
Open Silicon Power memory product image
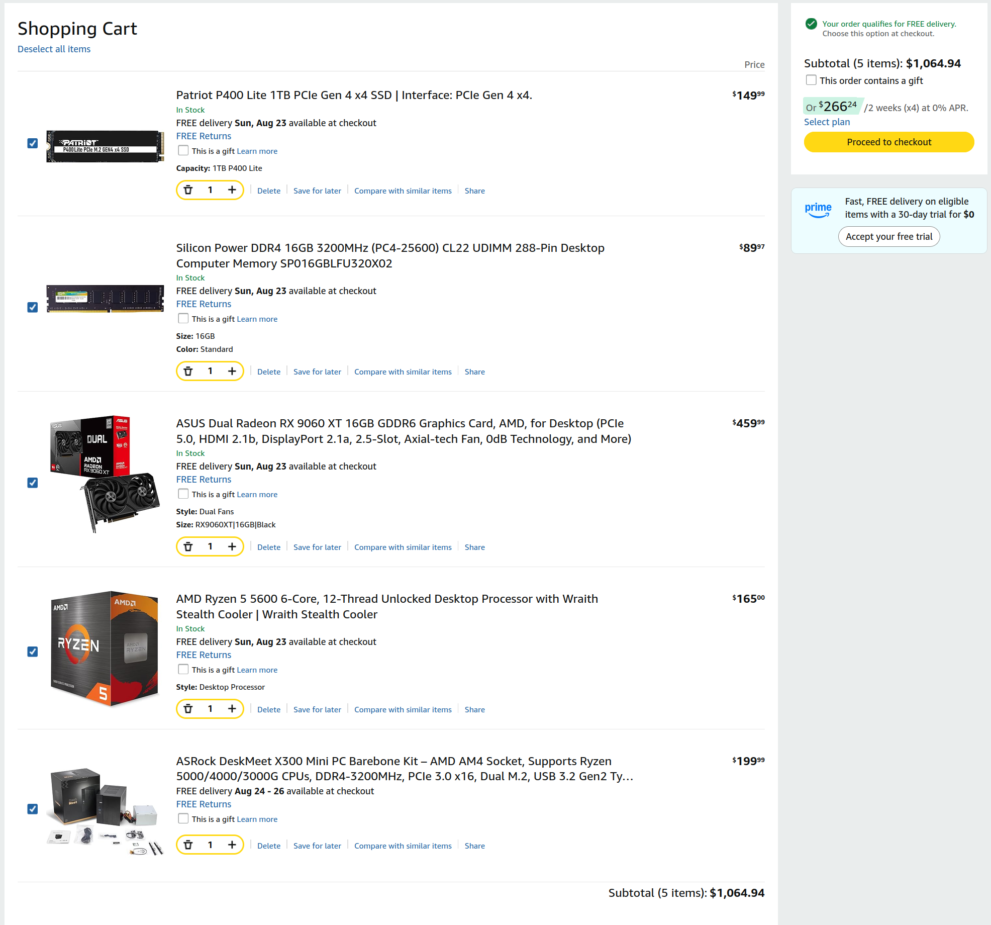point(105,299)
